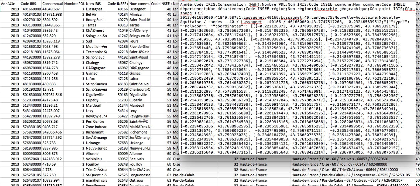Select the Mimizan commune cell
The width and height of the screenshot is (420, 186).
(x=139, y=14)
